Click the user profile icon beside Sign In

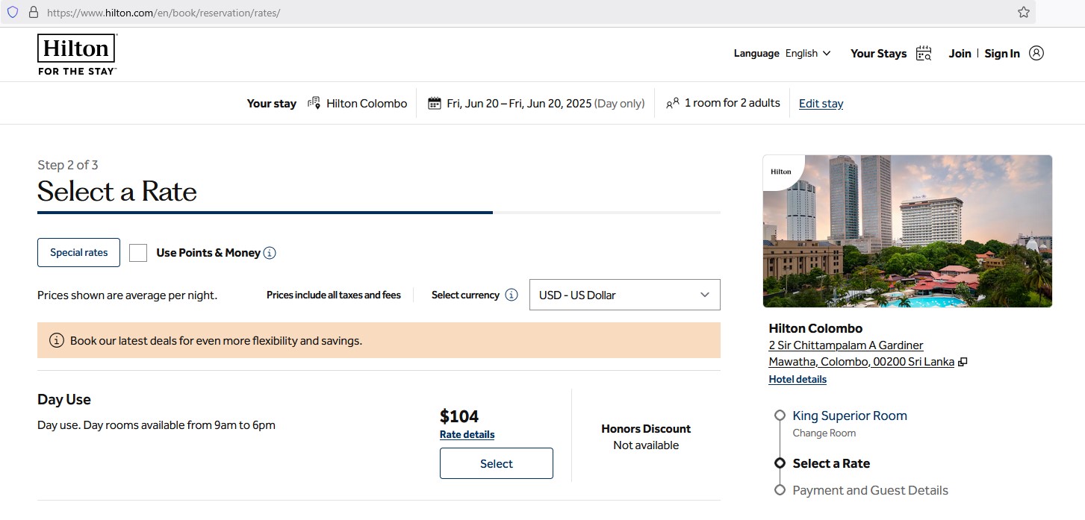1036,53
